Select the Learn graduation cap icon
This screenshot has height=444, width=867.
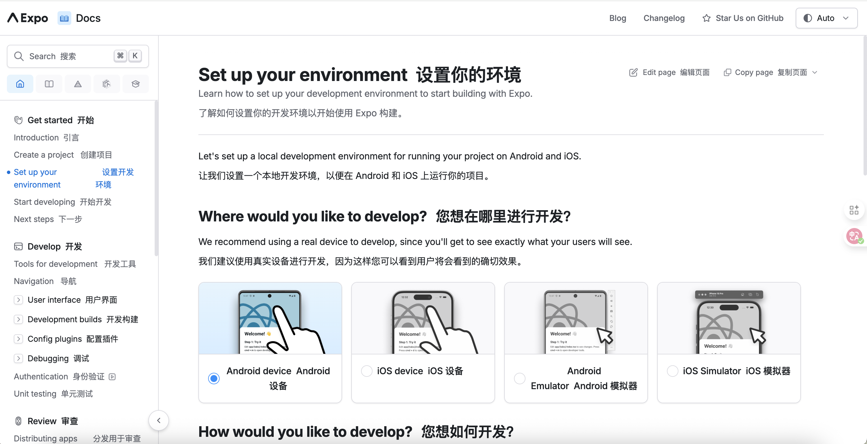point(136,83)
